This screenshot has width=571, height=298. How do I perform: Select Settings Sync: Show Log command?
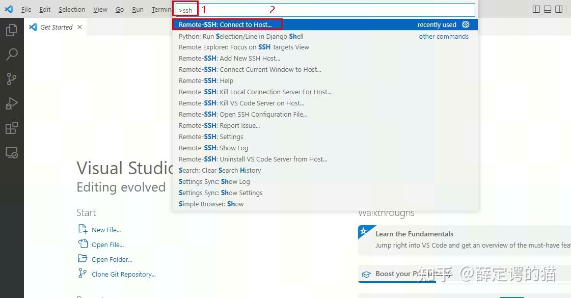pyautogui.click(x=325, y=181)
